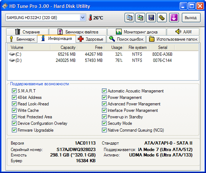Image resolution: width=206 pixels, height=173 pixels.
Task: Close the HD Tune Pro window
Action: 200,6
